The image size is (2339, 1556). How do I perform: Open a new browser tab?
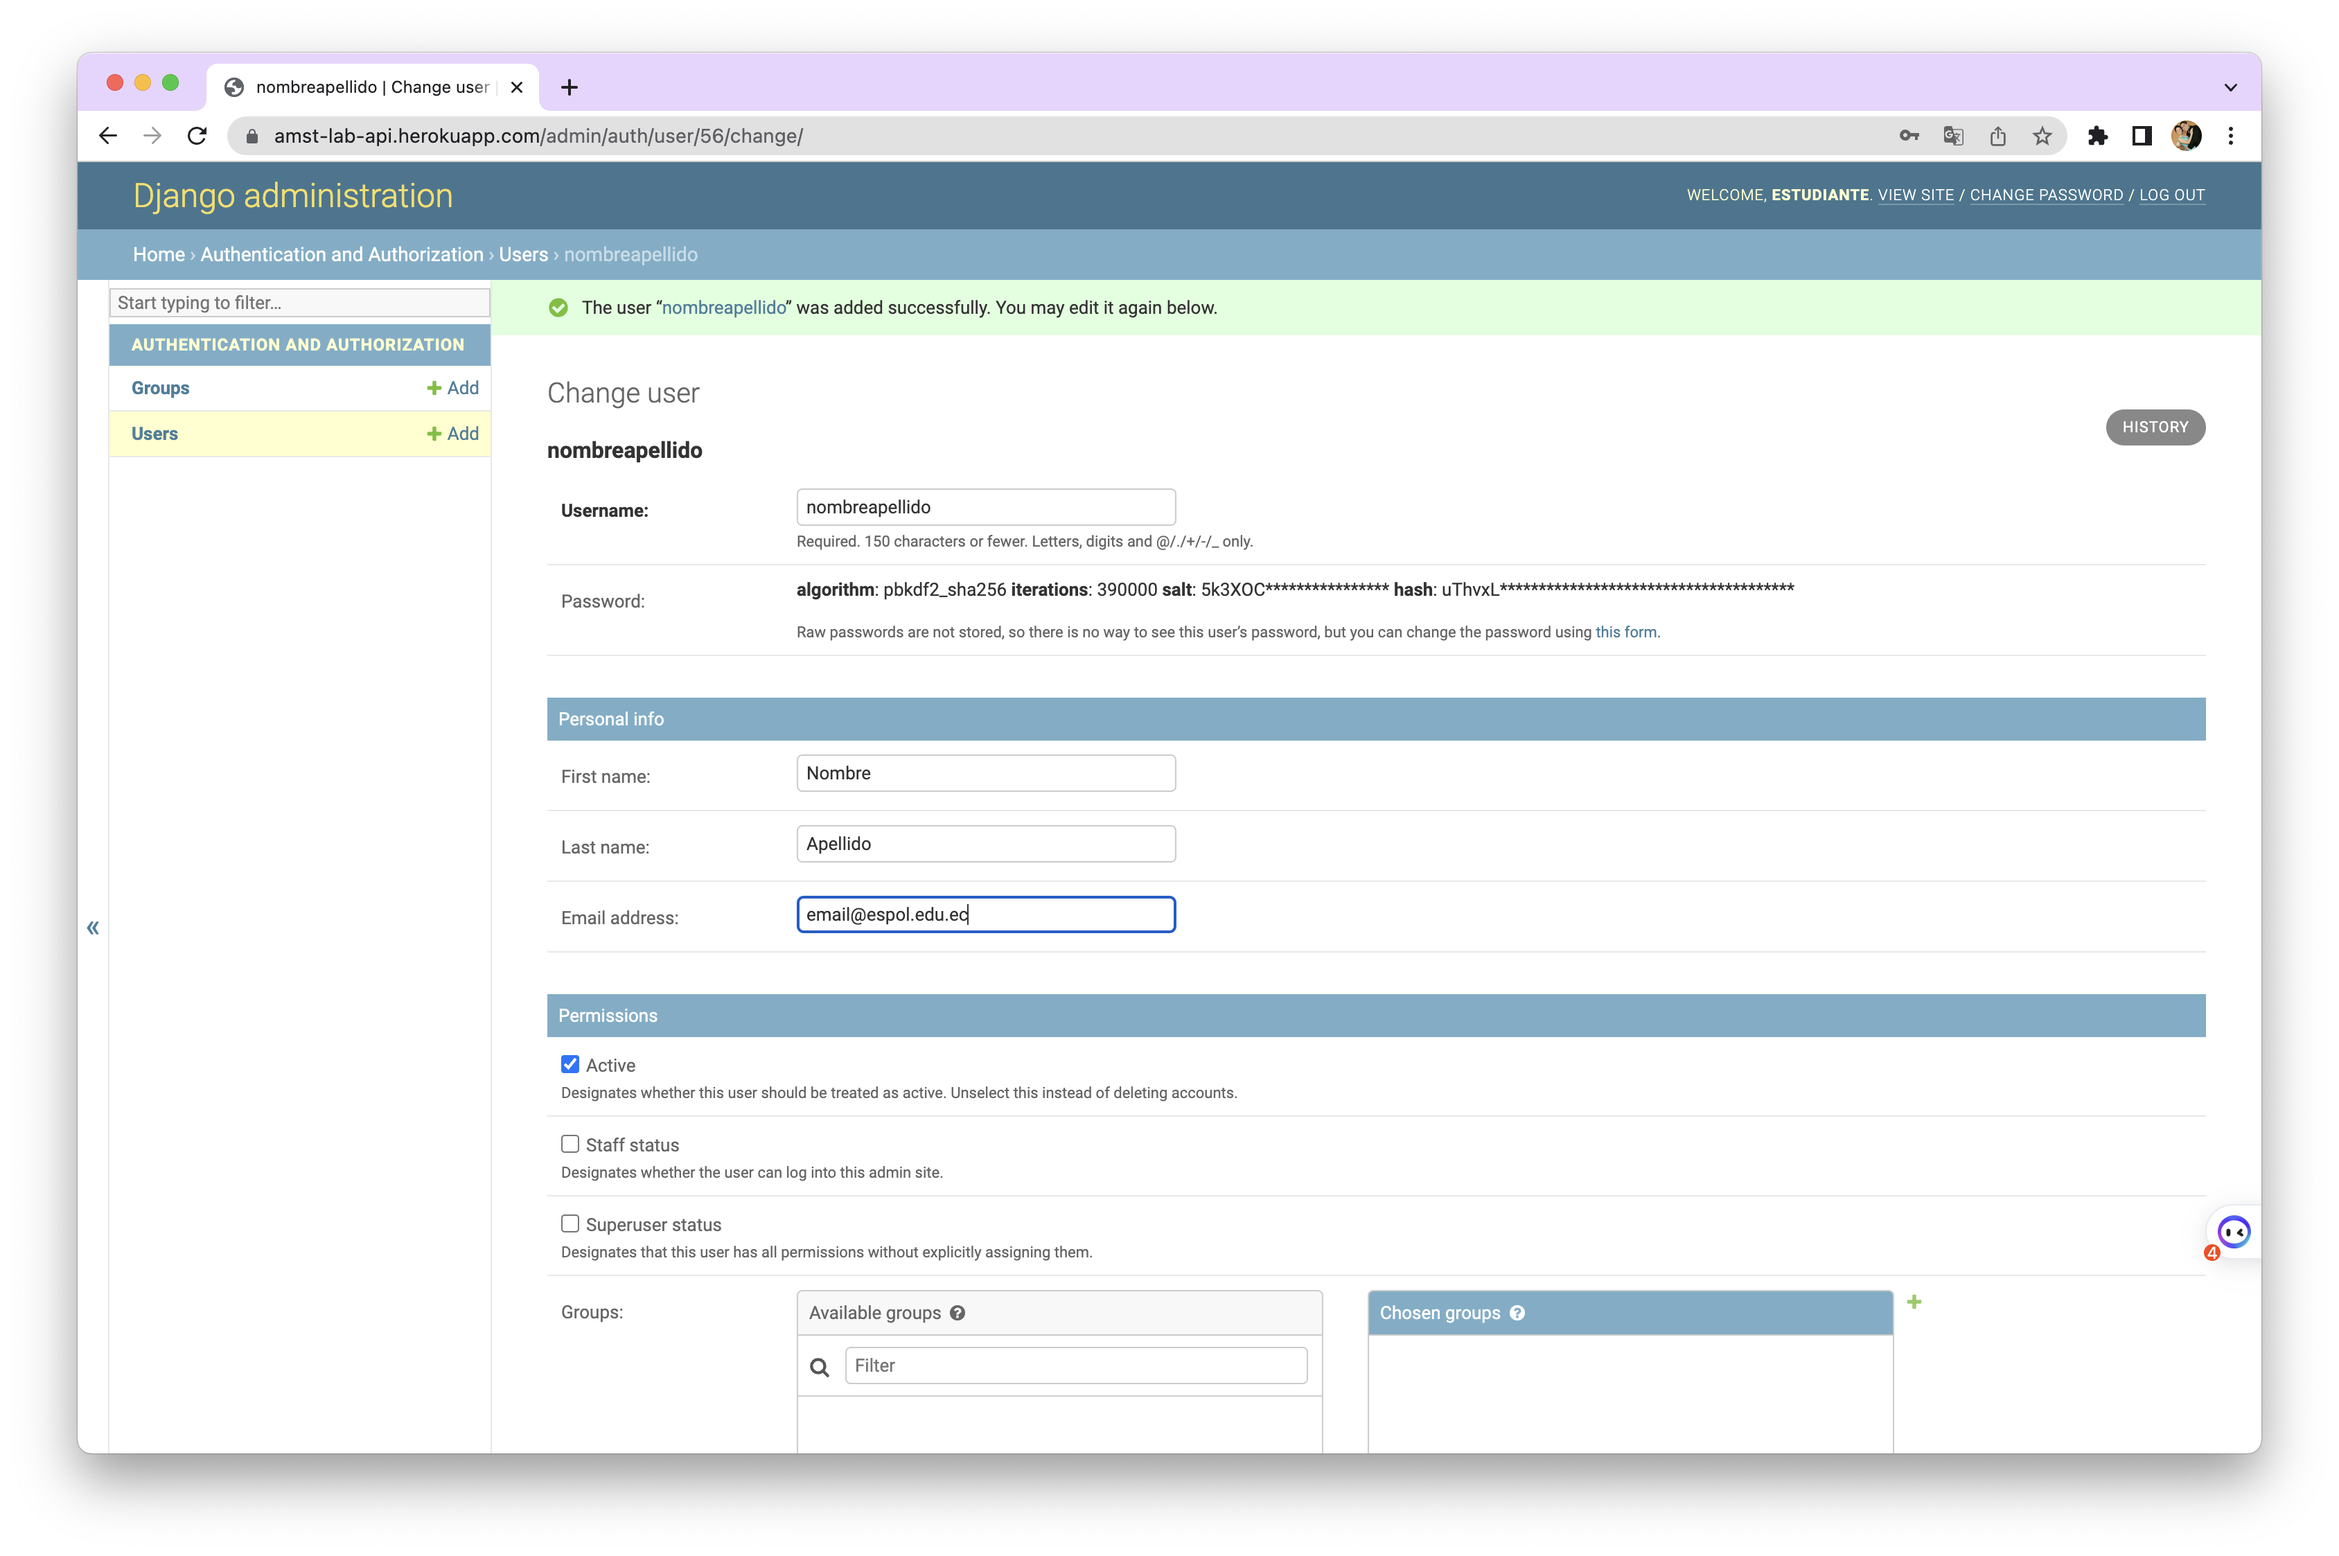tap(569, 87)
